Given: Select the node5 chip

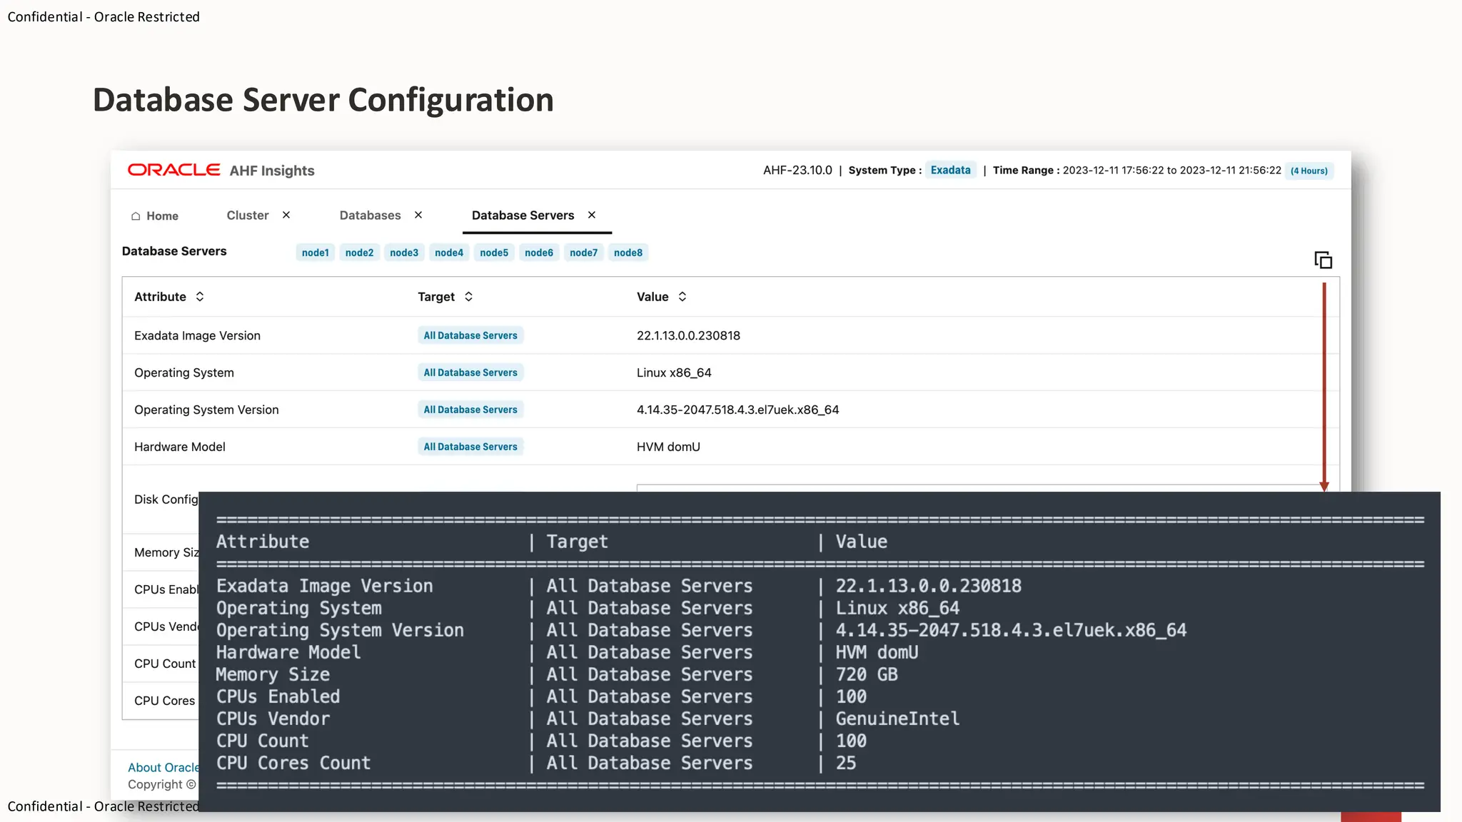Looking at the screenshot, I should (x=494, y=253).
